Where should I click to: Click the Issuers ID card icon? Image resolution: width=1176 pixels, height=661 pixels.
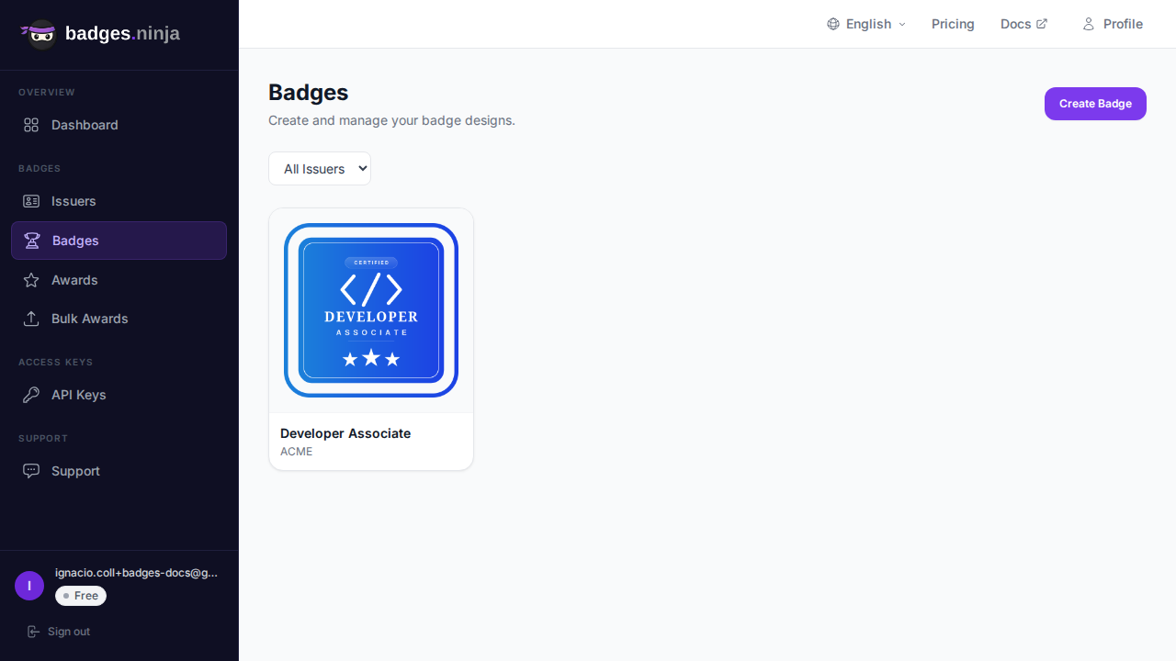(x=31, y=201)
